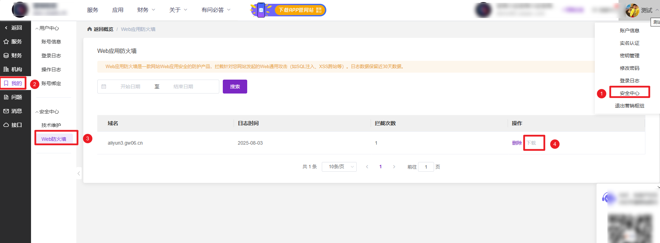Click the bookmark icon beside 我的 in sidebar
The height and width of the screenshot is (243, 660).
6,83
